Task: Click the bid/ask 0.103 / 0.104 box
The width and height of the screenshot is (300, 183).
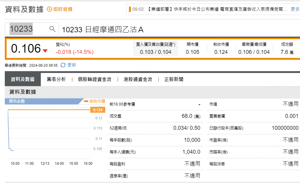Action: tap(155, 48)
